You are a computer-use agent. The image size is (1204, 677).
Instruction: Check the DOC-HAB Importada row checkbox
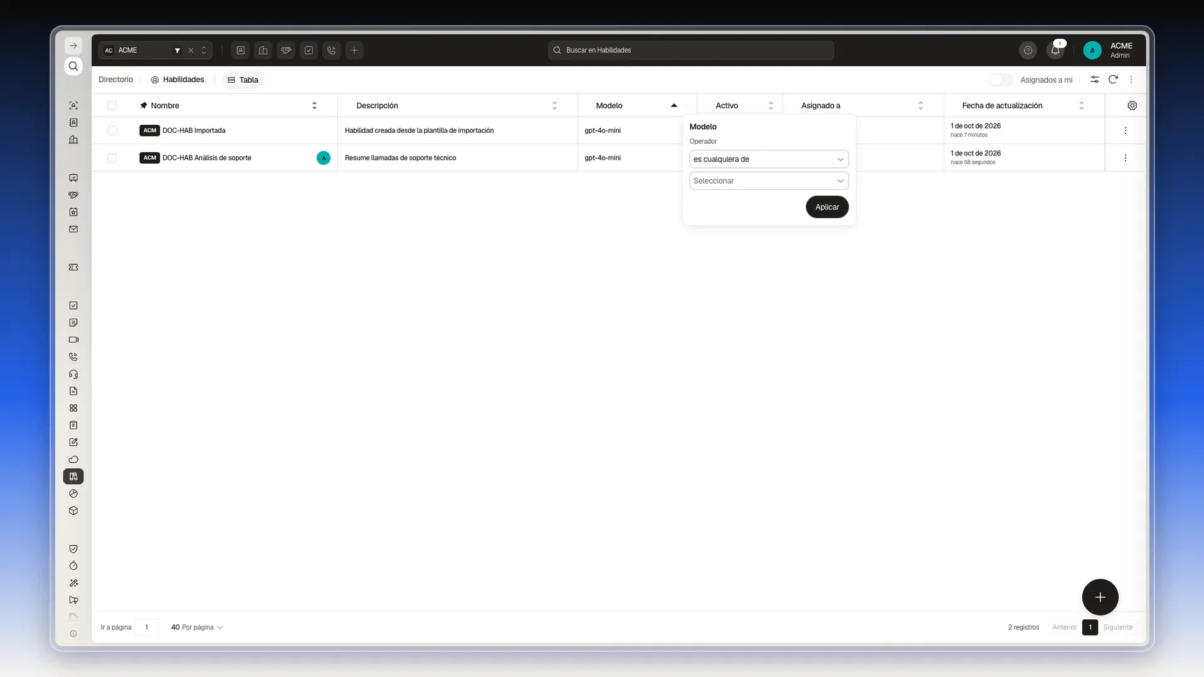112,130
